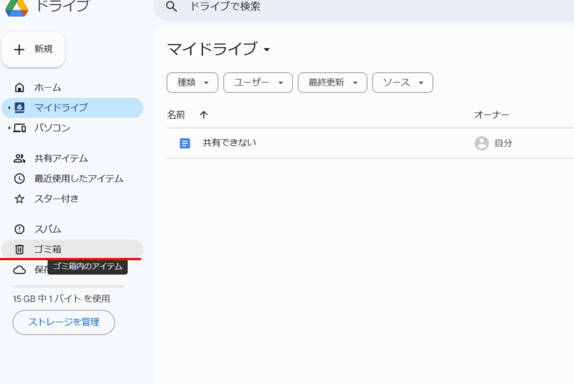Viewport: 574px width, 384px height.
Task: Click the search magnifier icon
Action: click(172, 7)
